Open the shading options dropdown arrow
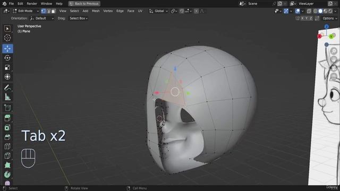340x191 pixels. tap(335, 11)
